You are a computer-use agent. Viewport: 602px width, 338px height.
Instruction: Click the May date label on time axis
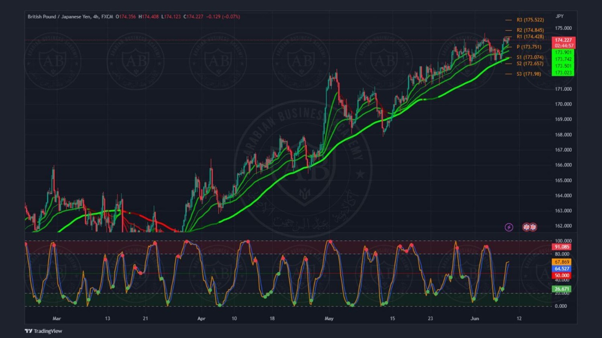(x=329, y=318)
